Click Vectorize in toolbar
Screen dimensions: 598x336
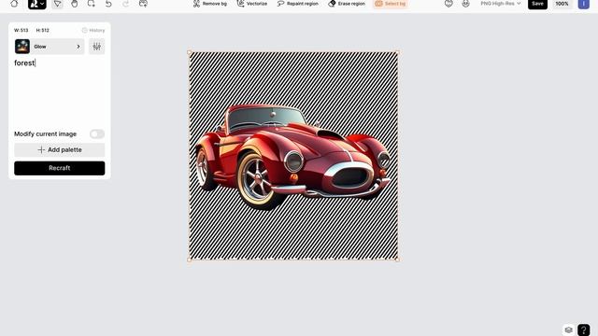click(x=252, y=4)
